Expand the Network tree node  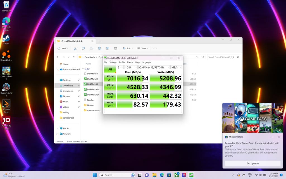pyautogui.click(x=57, y=134)
